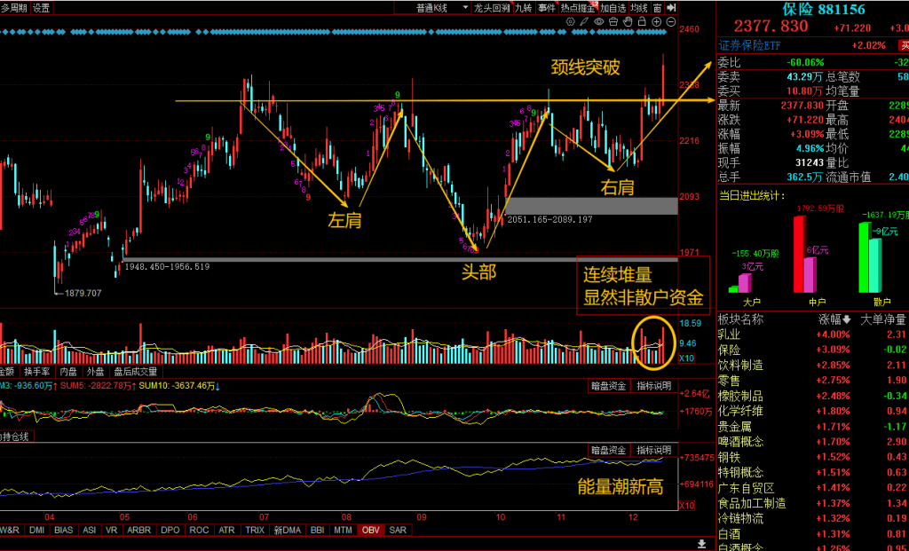Click the toolbox icon next to the eye
Image resolution: width=909 pixels, height=551 pixels.
pos(612,20)
